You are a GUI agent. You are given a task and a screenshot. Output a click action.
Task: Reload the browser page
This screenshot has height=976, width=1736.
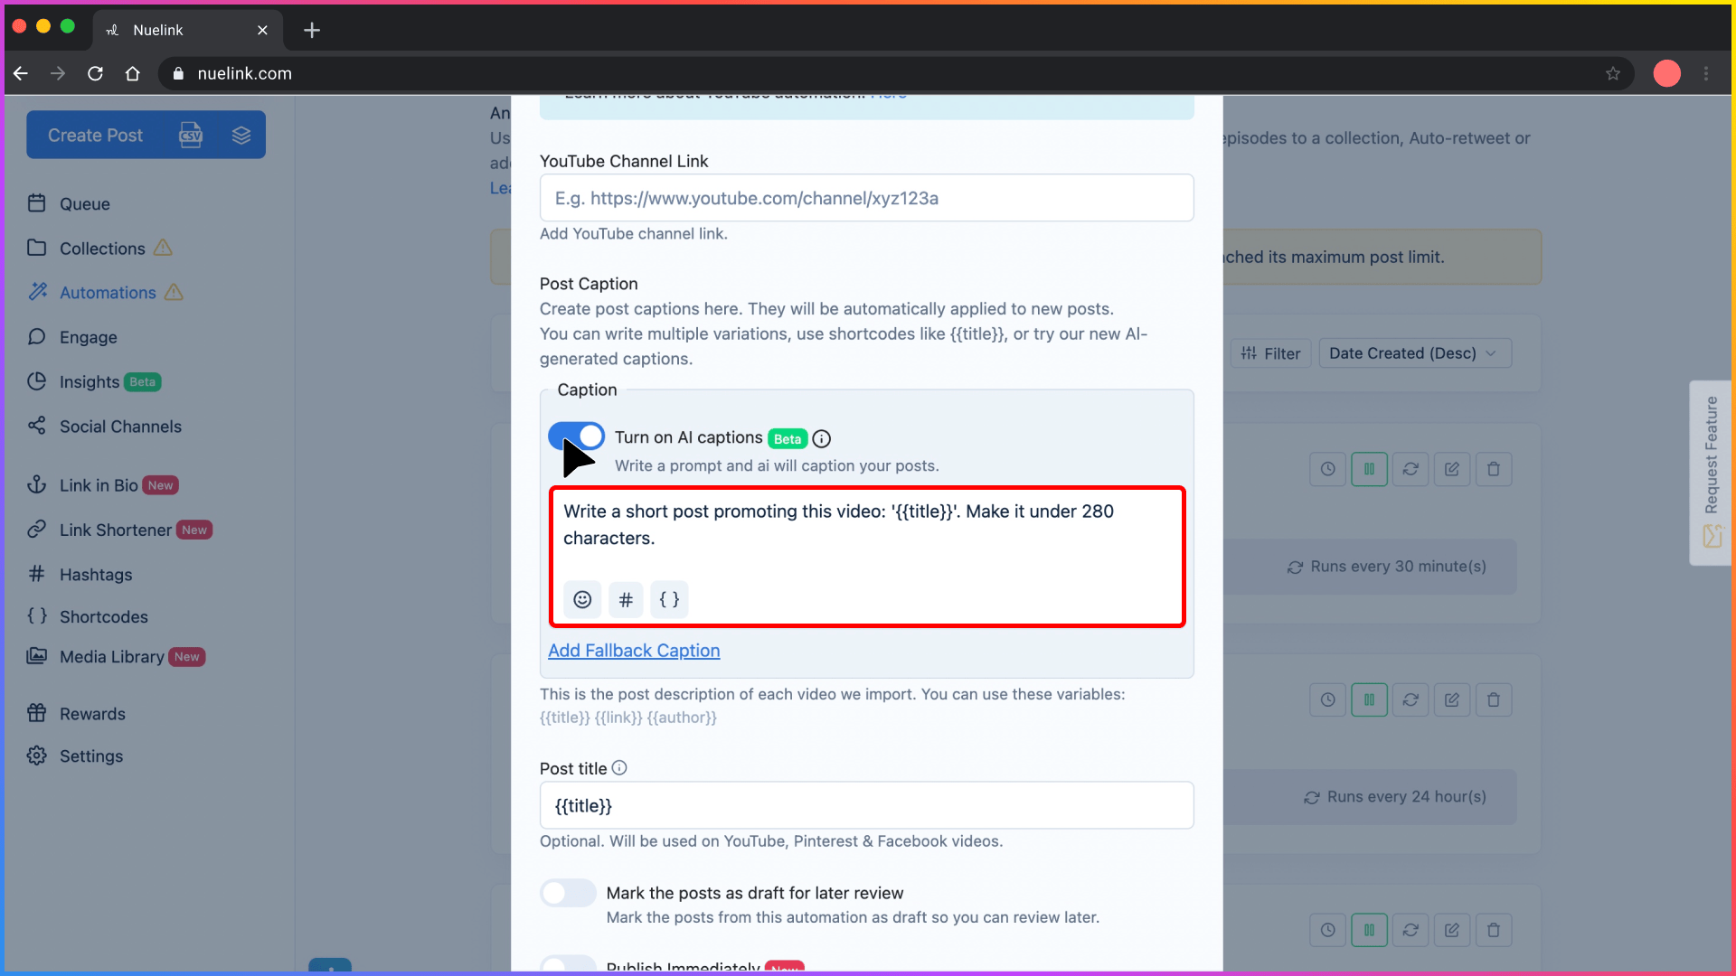point(95,73)
